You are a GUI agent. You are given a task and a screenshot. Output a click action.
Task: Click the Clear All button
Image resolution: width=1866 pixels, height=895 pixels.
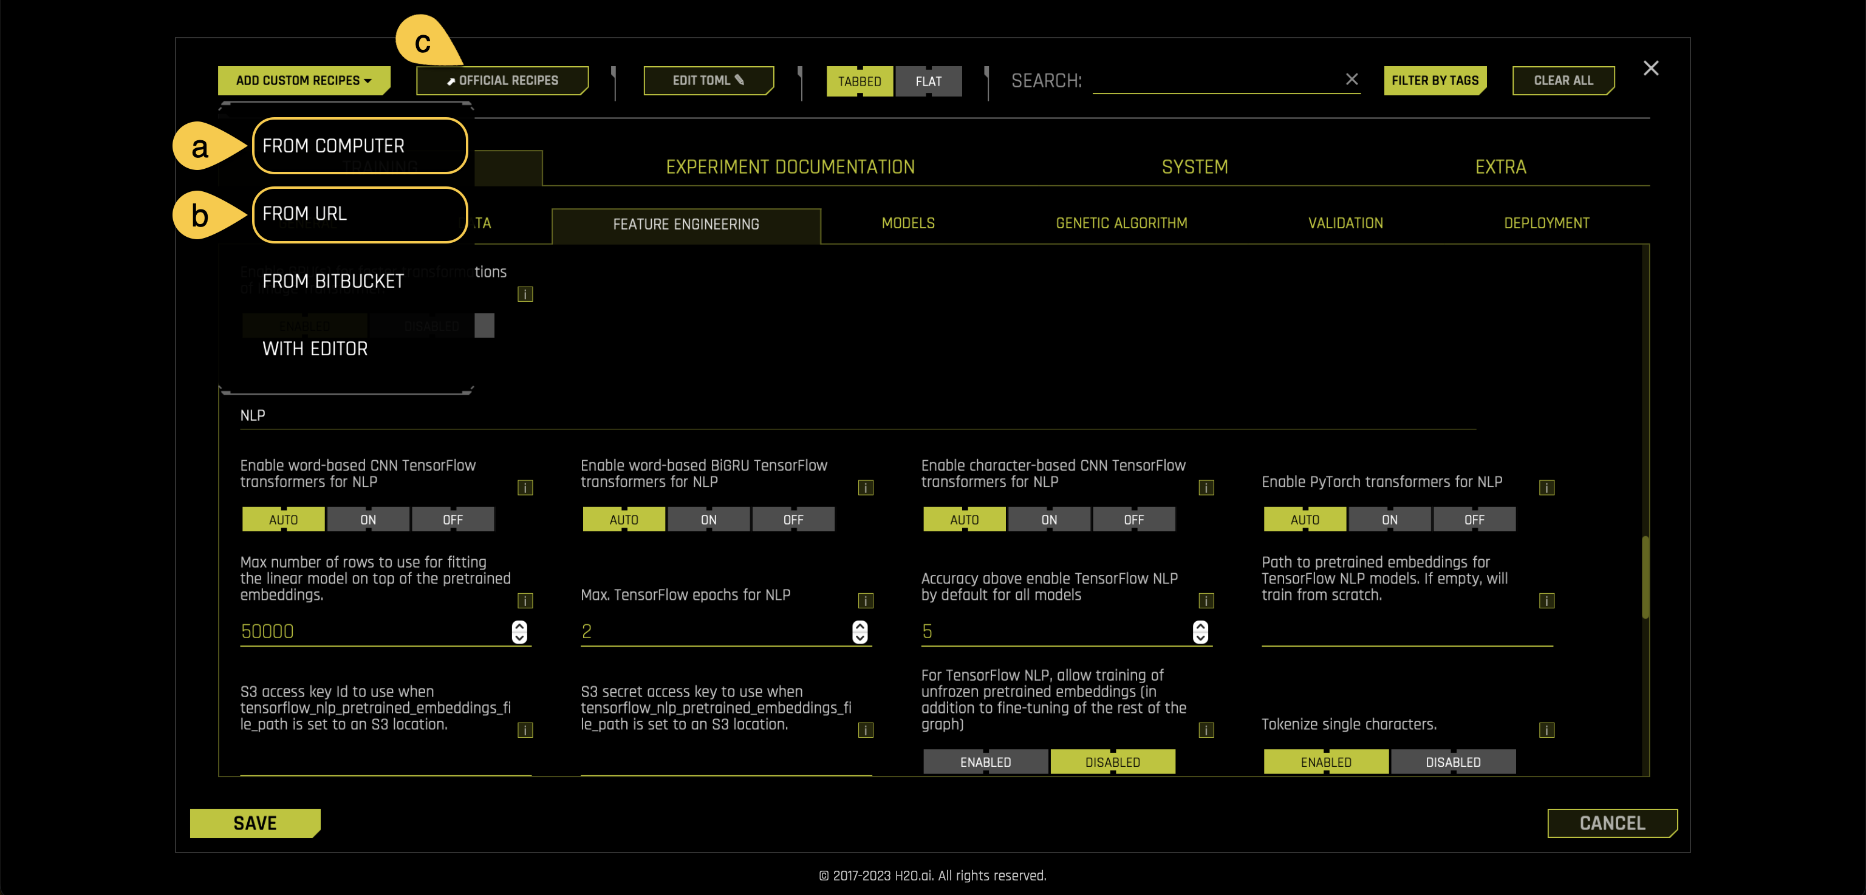1564,80
